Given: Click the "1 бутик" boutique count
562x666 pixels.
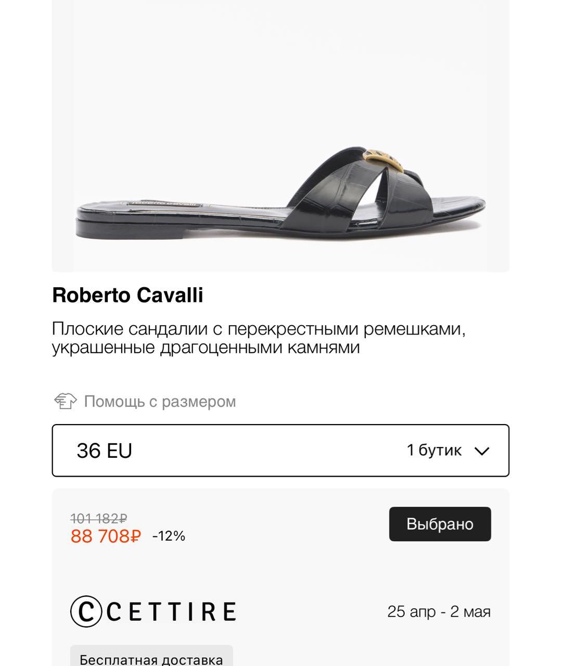Looking at the screenshot, I should coord(434,450).
